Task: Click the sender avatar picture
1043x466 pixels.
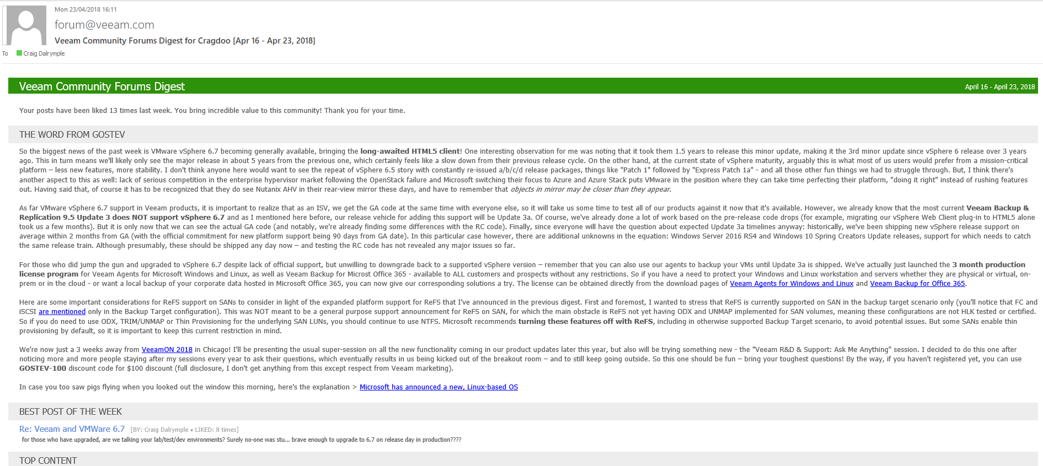Action: point(26,25)
